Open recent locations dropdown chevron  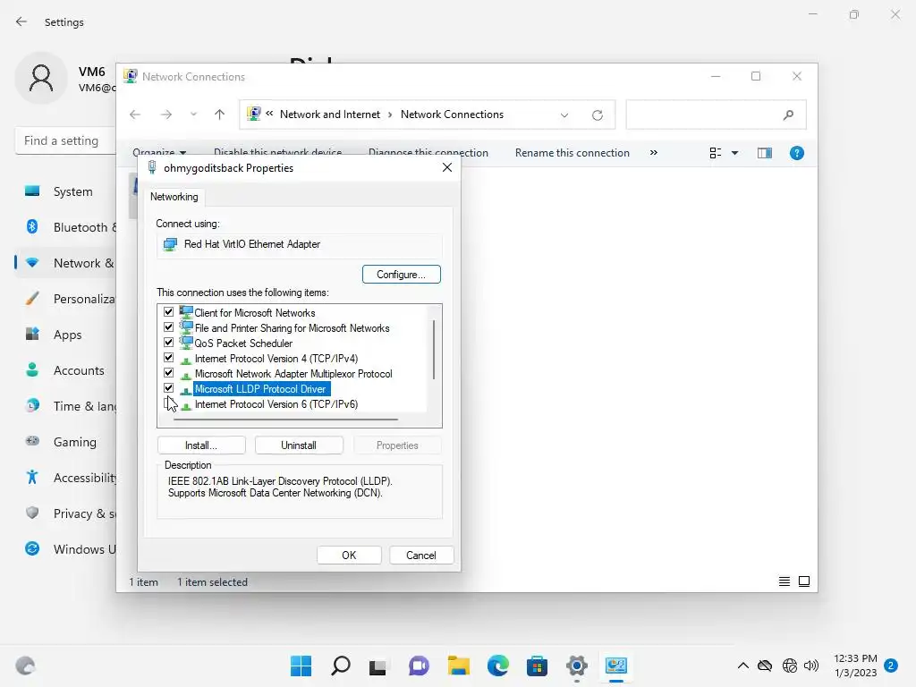point(193,114)
